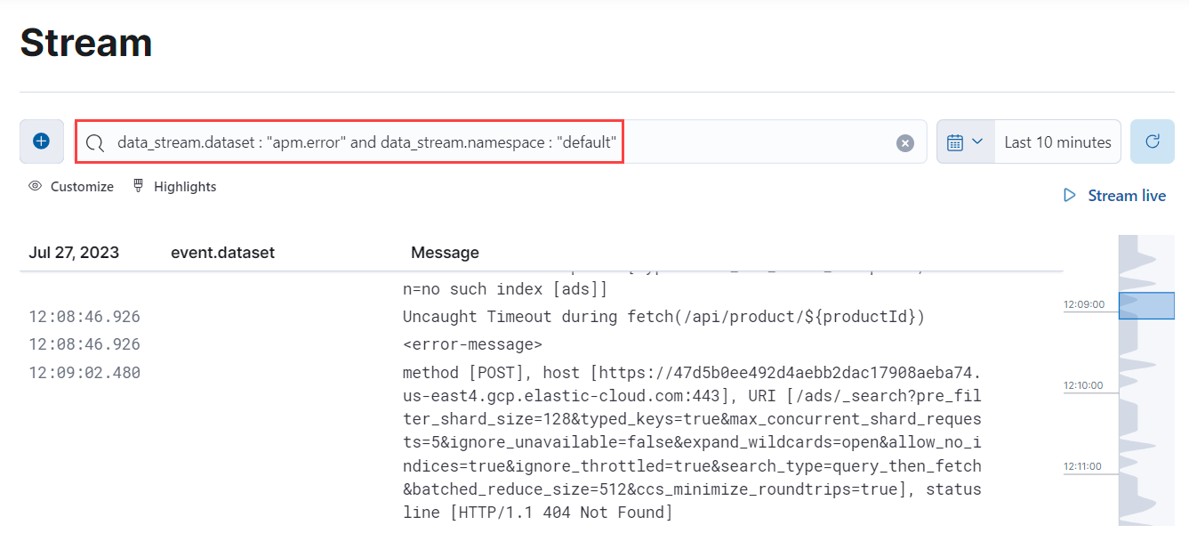Open the Last 10 minutes time range selector

[1057, 141]
